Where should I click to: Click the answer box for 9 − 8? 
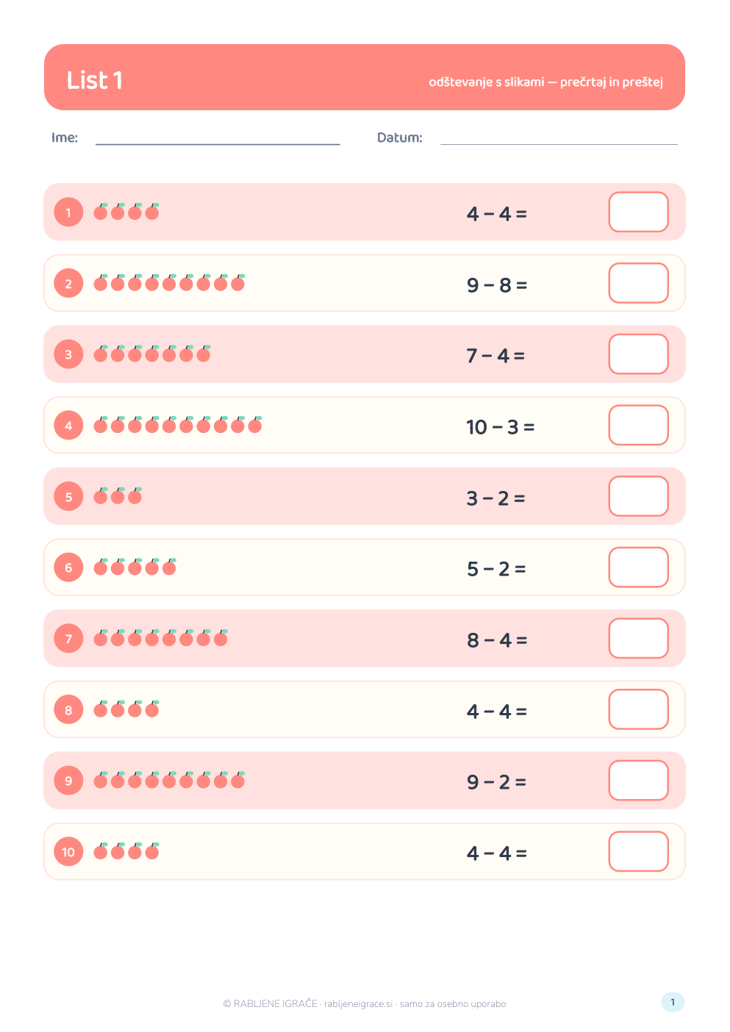(639, 283)
